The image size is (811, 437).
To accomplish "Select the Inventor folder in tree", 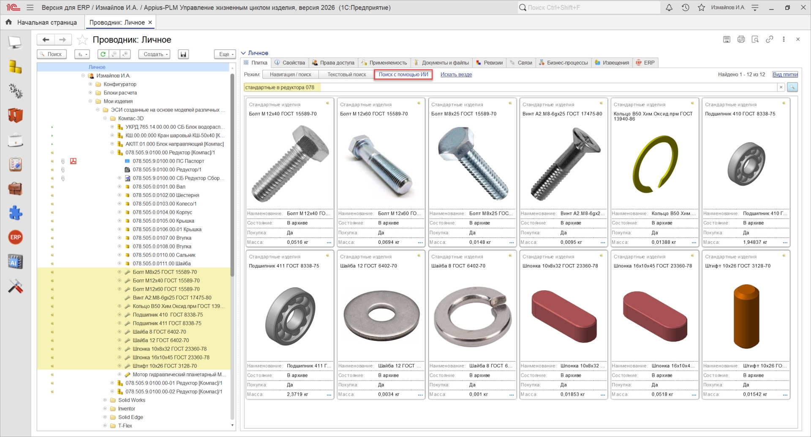I will click(x=127, y=409).
